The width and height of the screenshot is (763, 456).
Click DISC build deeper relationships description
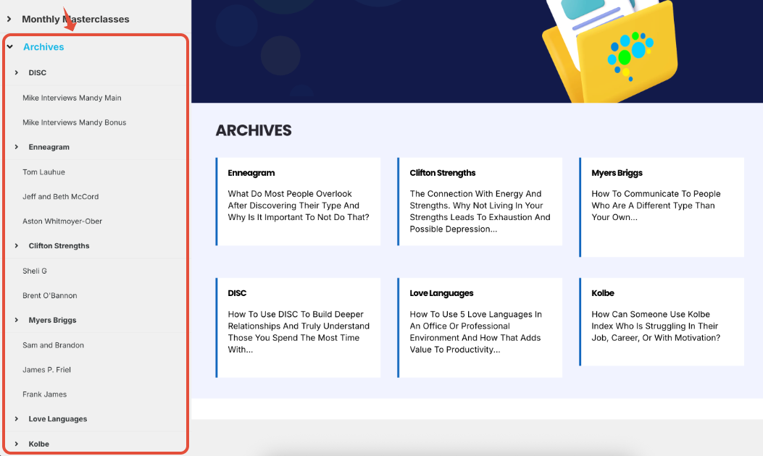coord(299,332)
